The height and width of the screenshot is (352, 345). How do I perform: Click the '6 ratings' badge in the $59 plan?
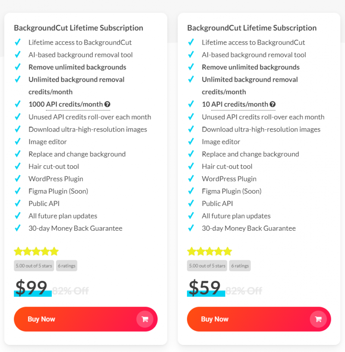(240, 266)
